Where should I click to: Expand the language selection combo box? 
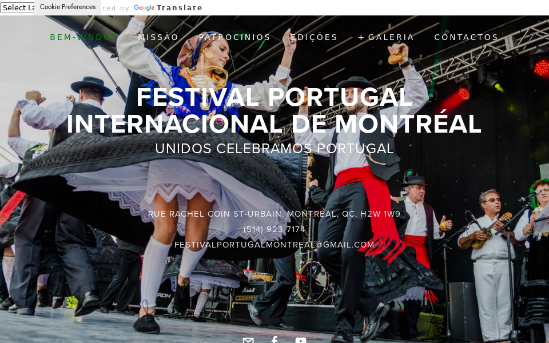point(17,7)
